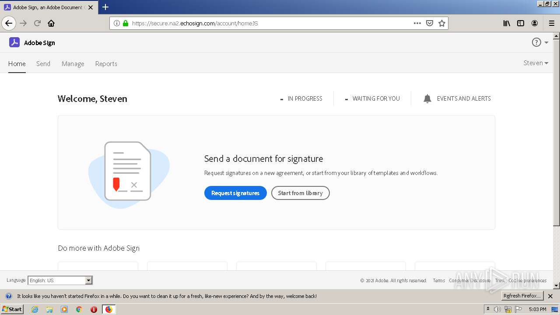Screen dimensions: 560x315
Task: Open the Windows Start button
Action: 12,309
